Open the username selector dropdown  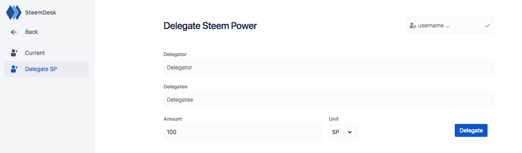pos(450,25)
